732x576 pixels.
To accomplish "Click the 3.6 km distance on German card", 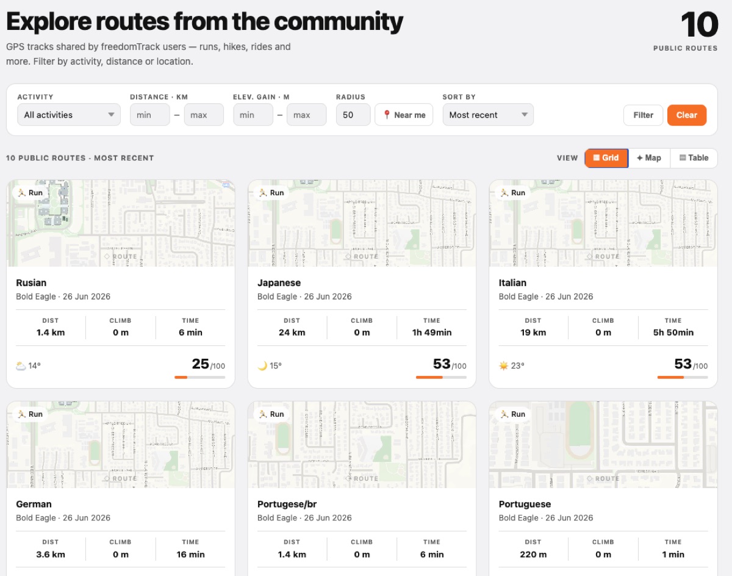I will point(51,554).
